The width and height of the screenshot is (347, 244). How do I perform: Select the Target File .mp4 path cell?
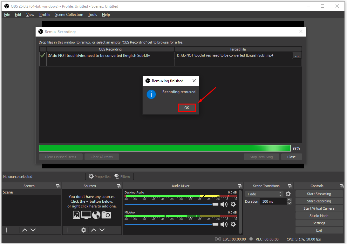point(234,56)
